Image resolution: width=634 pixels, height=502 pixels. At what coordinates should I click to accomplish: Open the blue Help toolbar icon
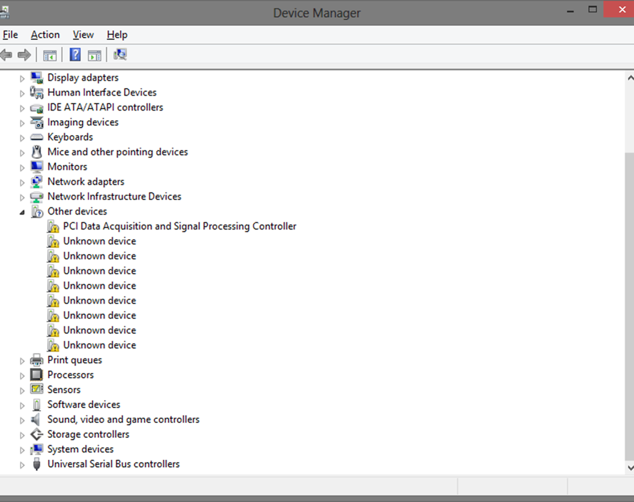coord(75,54)
